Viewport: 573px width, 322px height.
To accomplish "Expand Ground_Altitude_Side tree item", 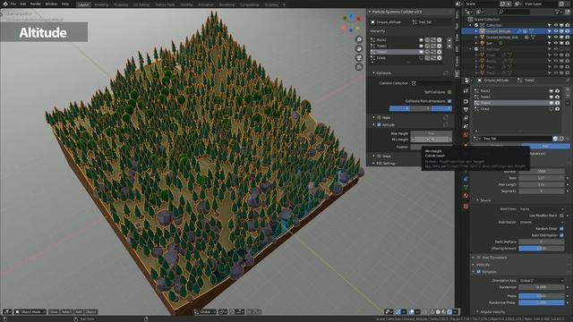I will pos(476,38).
